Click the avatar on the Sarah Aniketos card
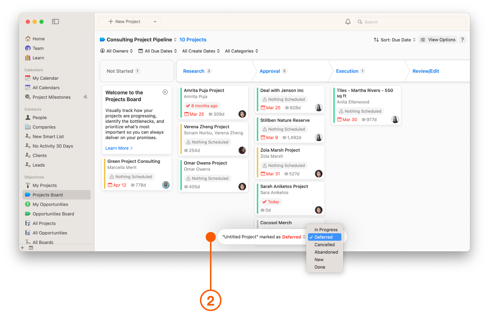 click(319, 210)
